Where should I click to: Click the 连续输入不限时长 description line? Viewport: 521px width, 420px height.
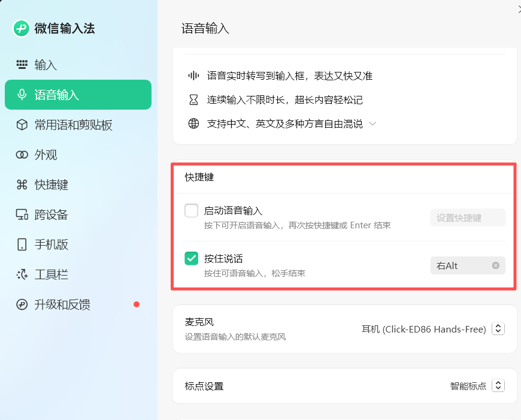coord(285,100)
